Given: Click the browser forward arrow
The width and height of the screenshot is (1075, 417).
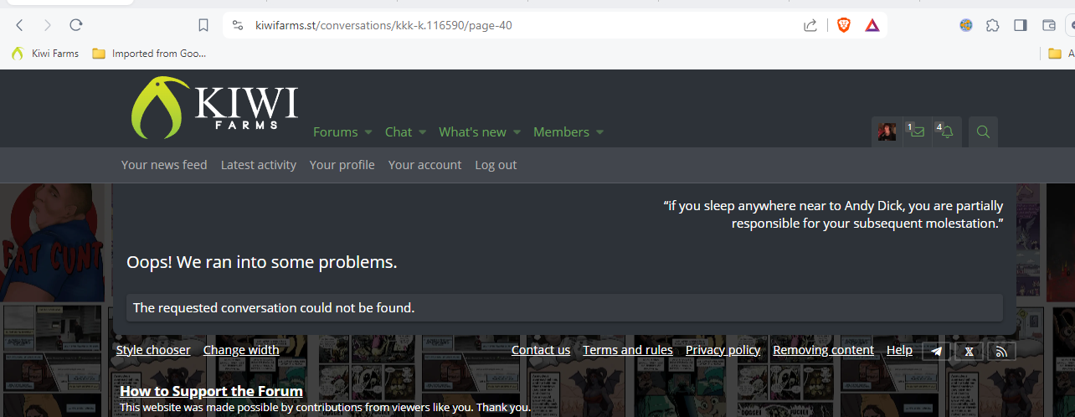Looking at the screenshot, I should click(48, 25).
